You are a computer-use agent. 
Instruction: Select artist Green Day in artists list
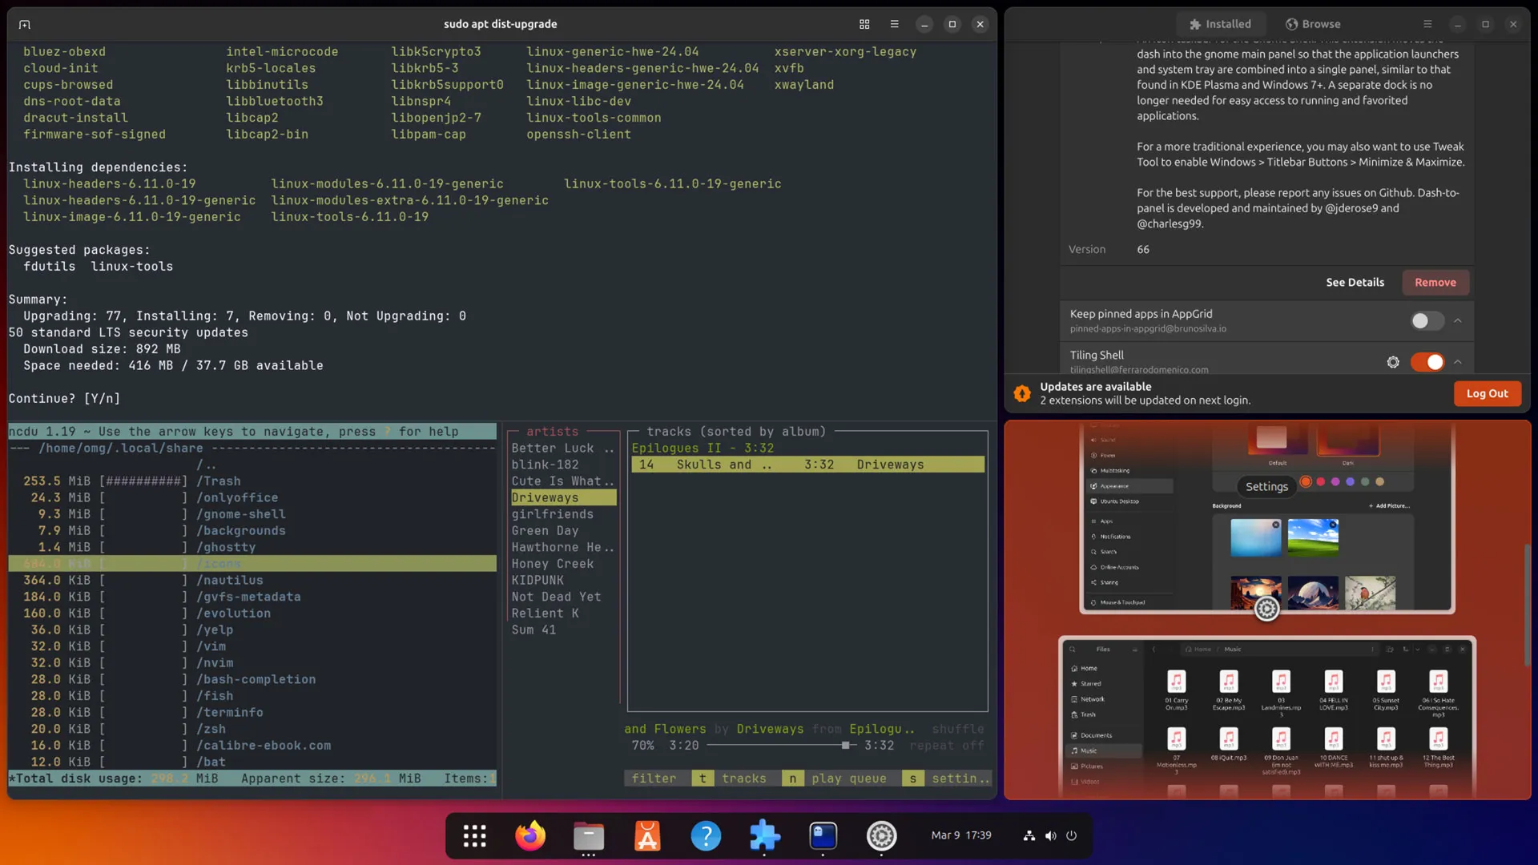tap(563, 530)
